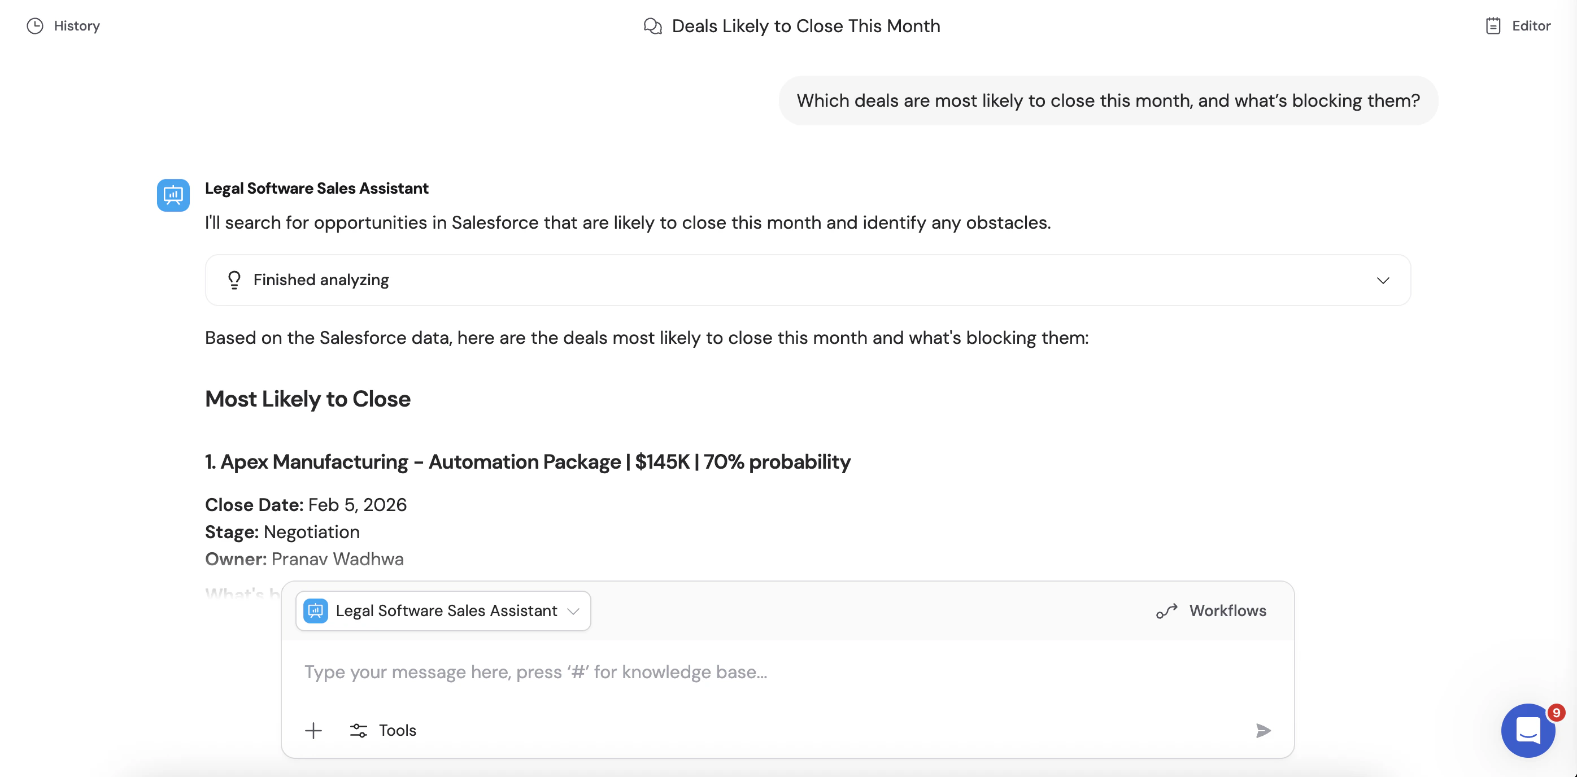Screen dimensions: 1577x777
Task: Click the Workflows button
Action: pos(1211,610)
